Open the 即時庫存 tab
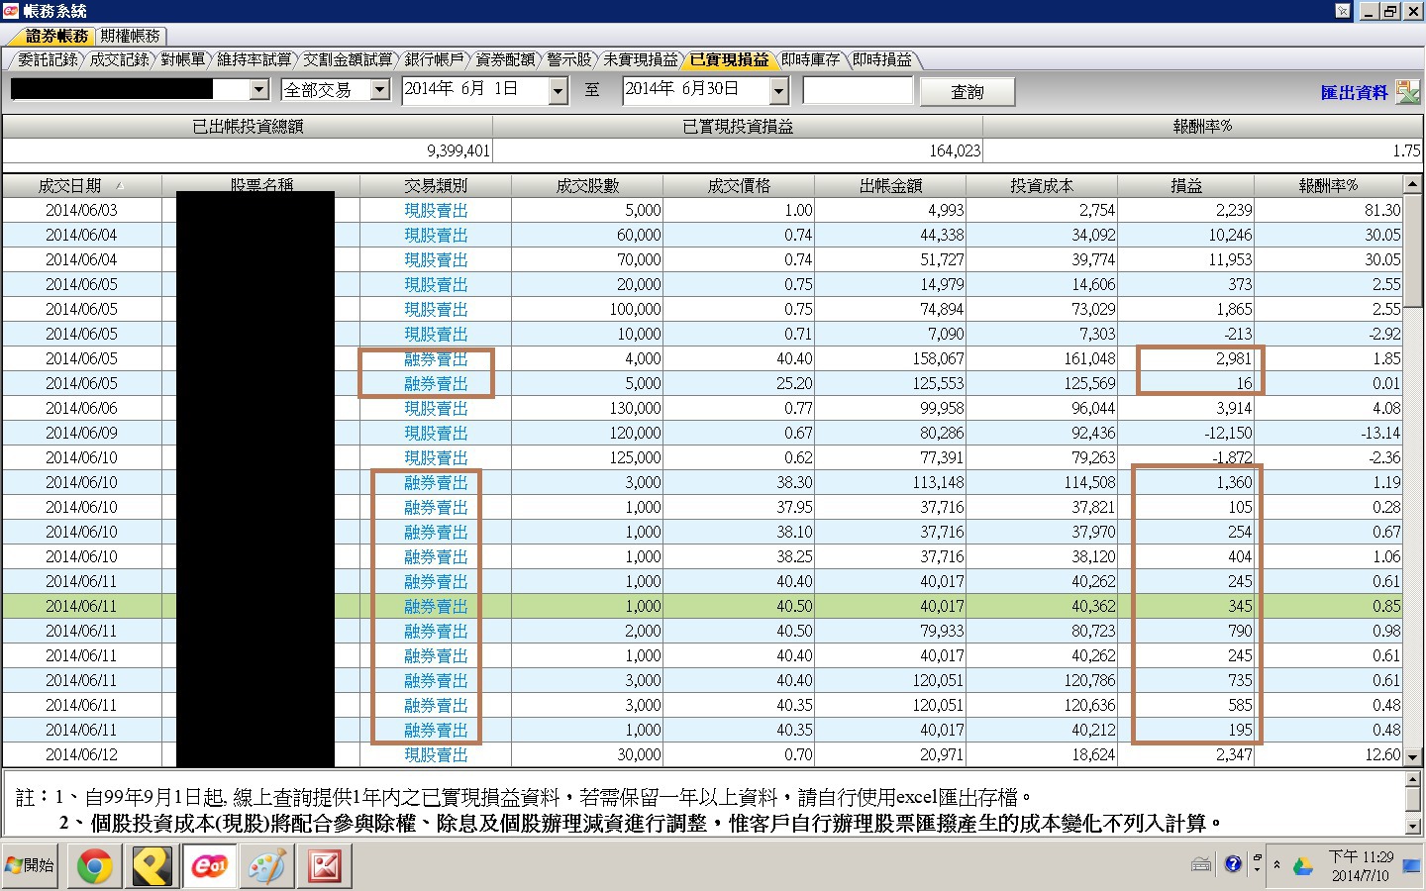 click(810, 59)
